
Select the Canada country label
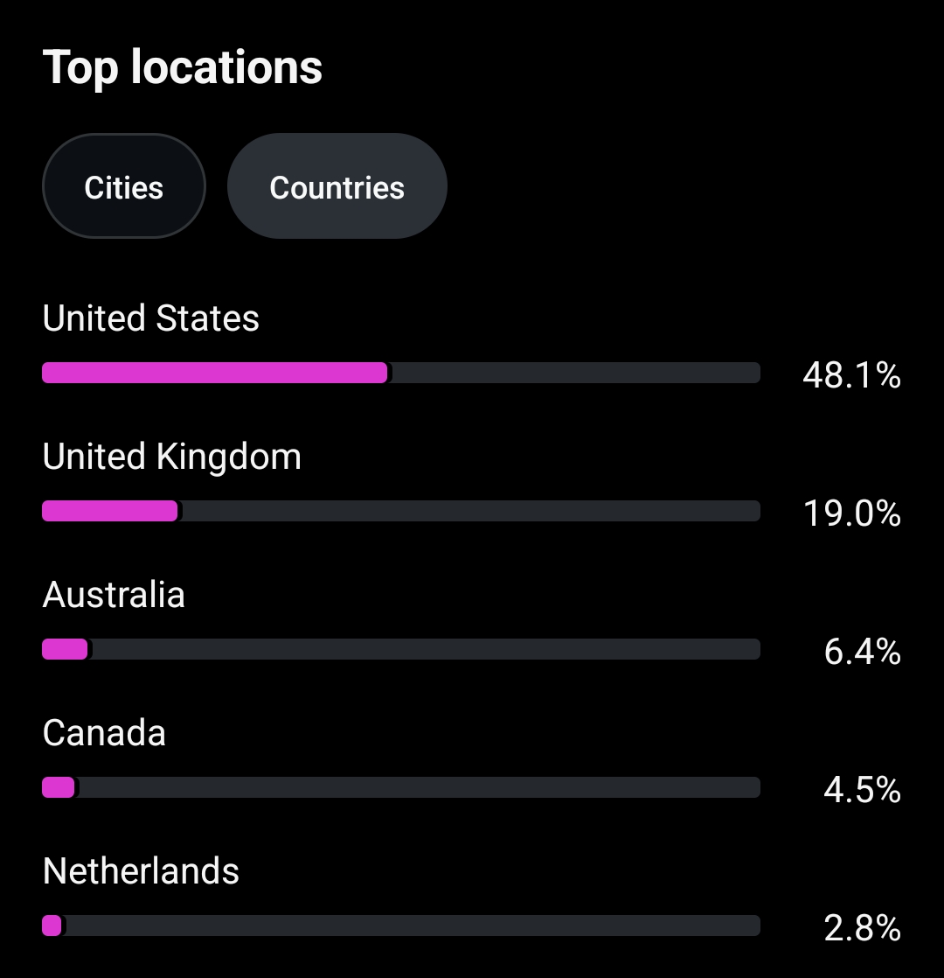pos(104,733)
